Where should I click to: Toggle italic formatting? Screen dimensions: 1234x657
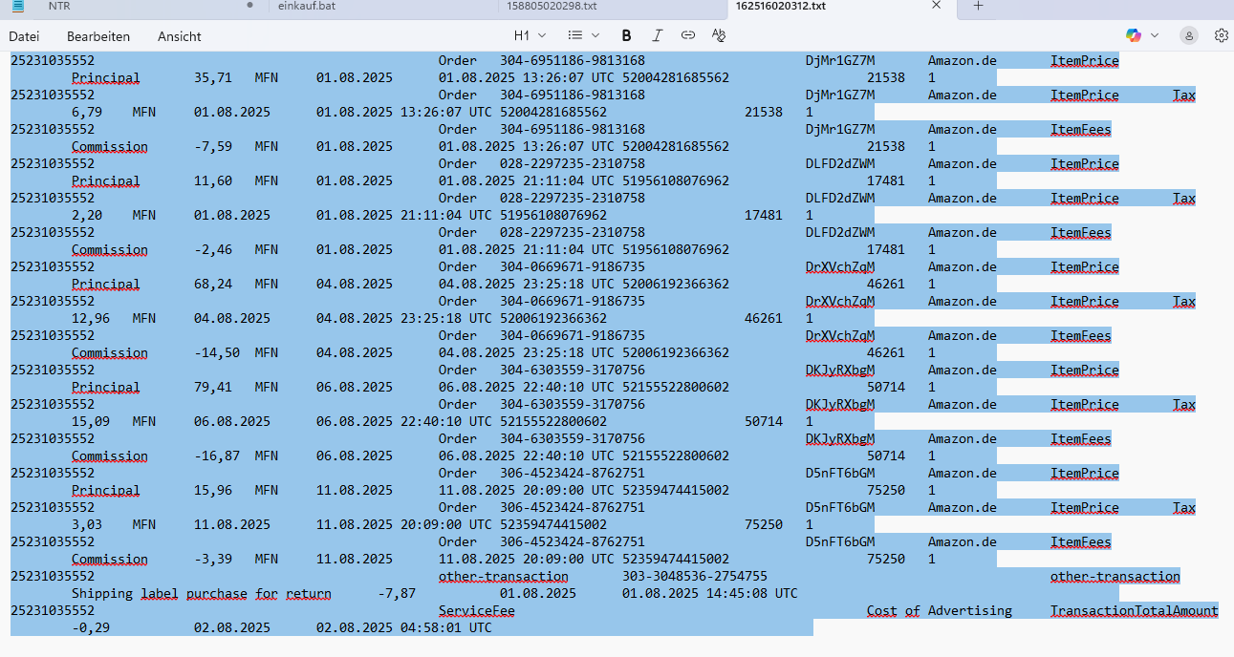tap(657, 35)
